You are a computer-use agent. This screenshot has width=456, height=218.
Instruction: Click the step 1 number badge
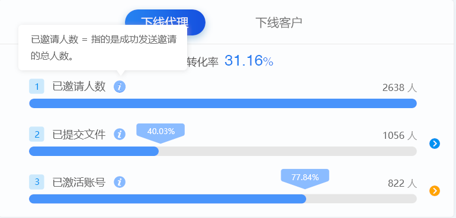tap(37, 86)
